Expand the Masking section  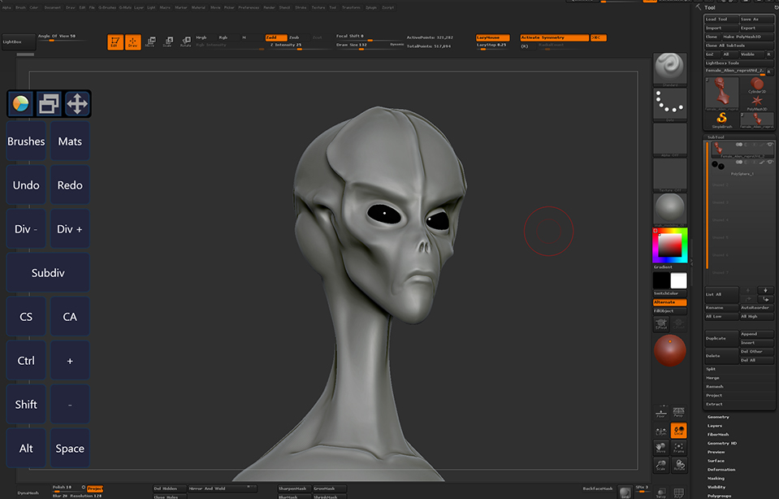click(716, 479)
